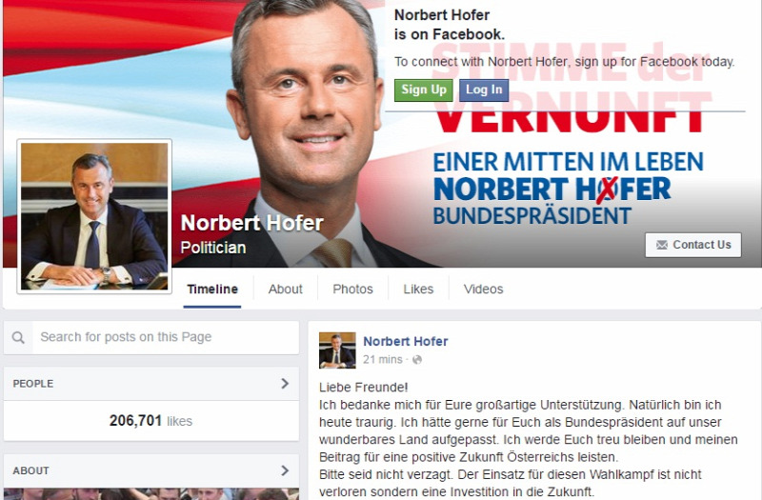
Task: Click the Norbert Hofer name on cover
Action: tap(252, 224)
